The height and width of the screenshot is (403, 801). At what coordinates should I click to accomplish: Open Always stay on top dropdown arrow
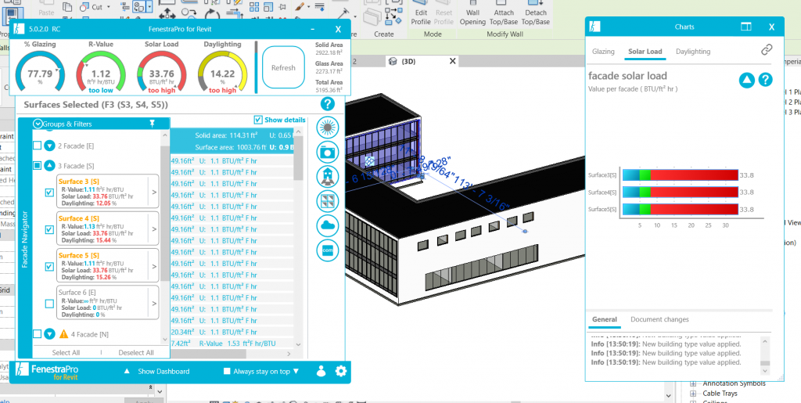(296, 372)
